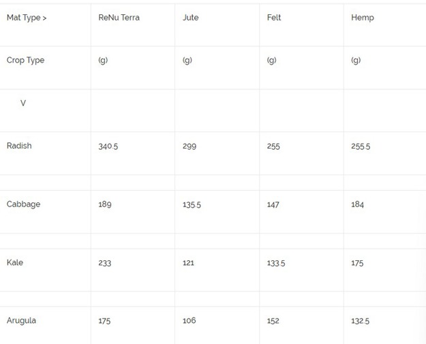Click the Kale Jute value 121
The height and width of the screenshot is (344, 426).
tap(188, 263)
